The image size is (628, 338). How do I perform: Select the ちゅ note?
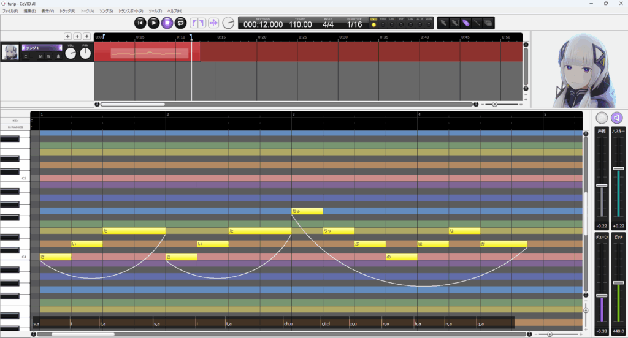coord(307,211)
